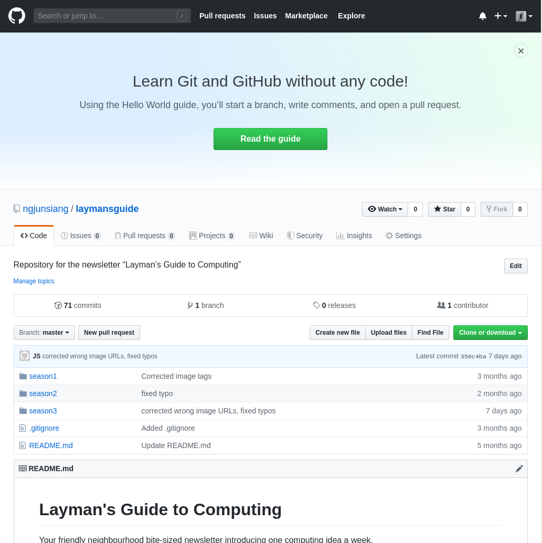
Task: Click the .gitignore file icon
Action: click(x=23, y=428)
